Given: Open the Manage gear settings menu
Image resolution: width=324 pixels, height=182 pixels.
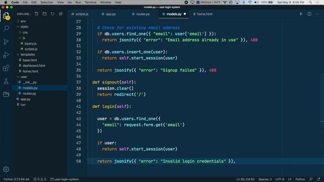Looking at the screenshot, I should tap(6, 169).
